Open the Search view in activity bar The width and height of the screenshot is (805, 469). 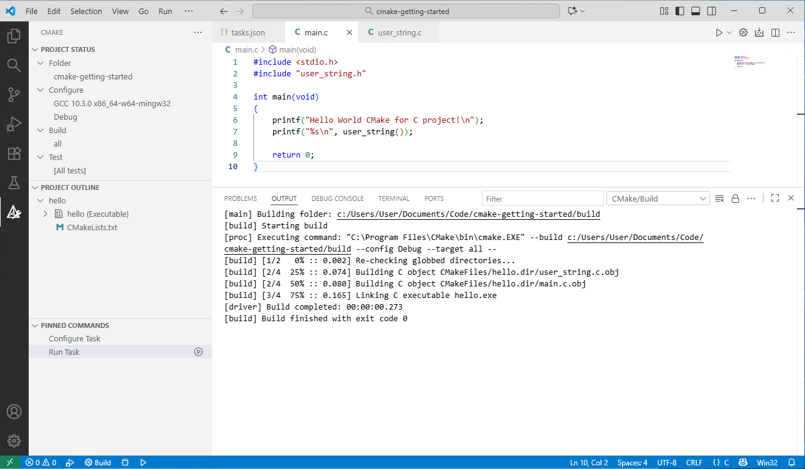point(14,65)
